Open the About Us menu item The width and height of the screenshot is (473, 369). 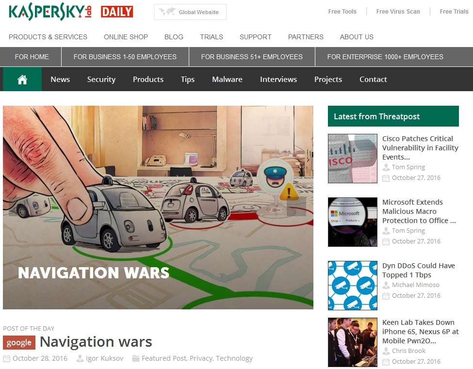(x=357, y=37)
